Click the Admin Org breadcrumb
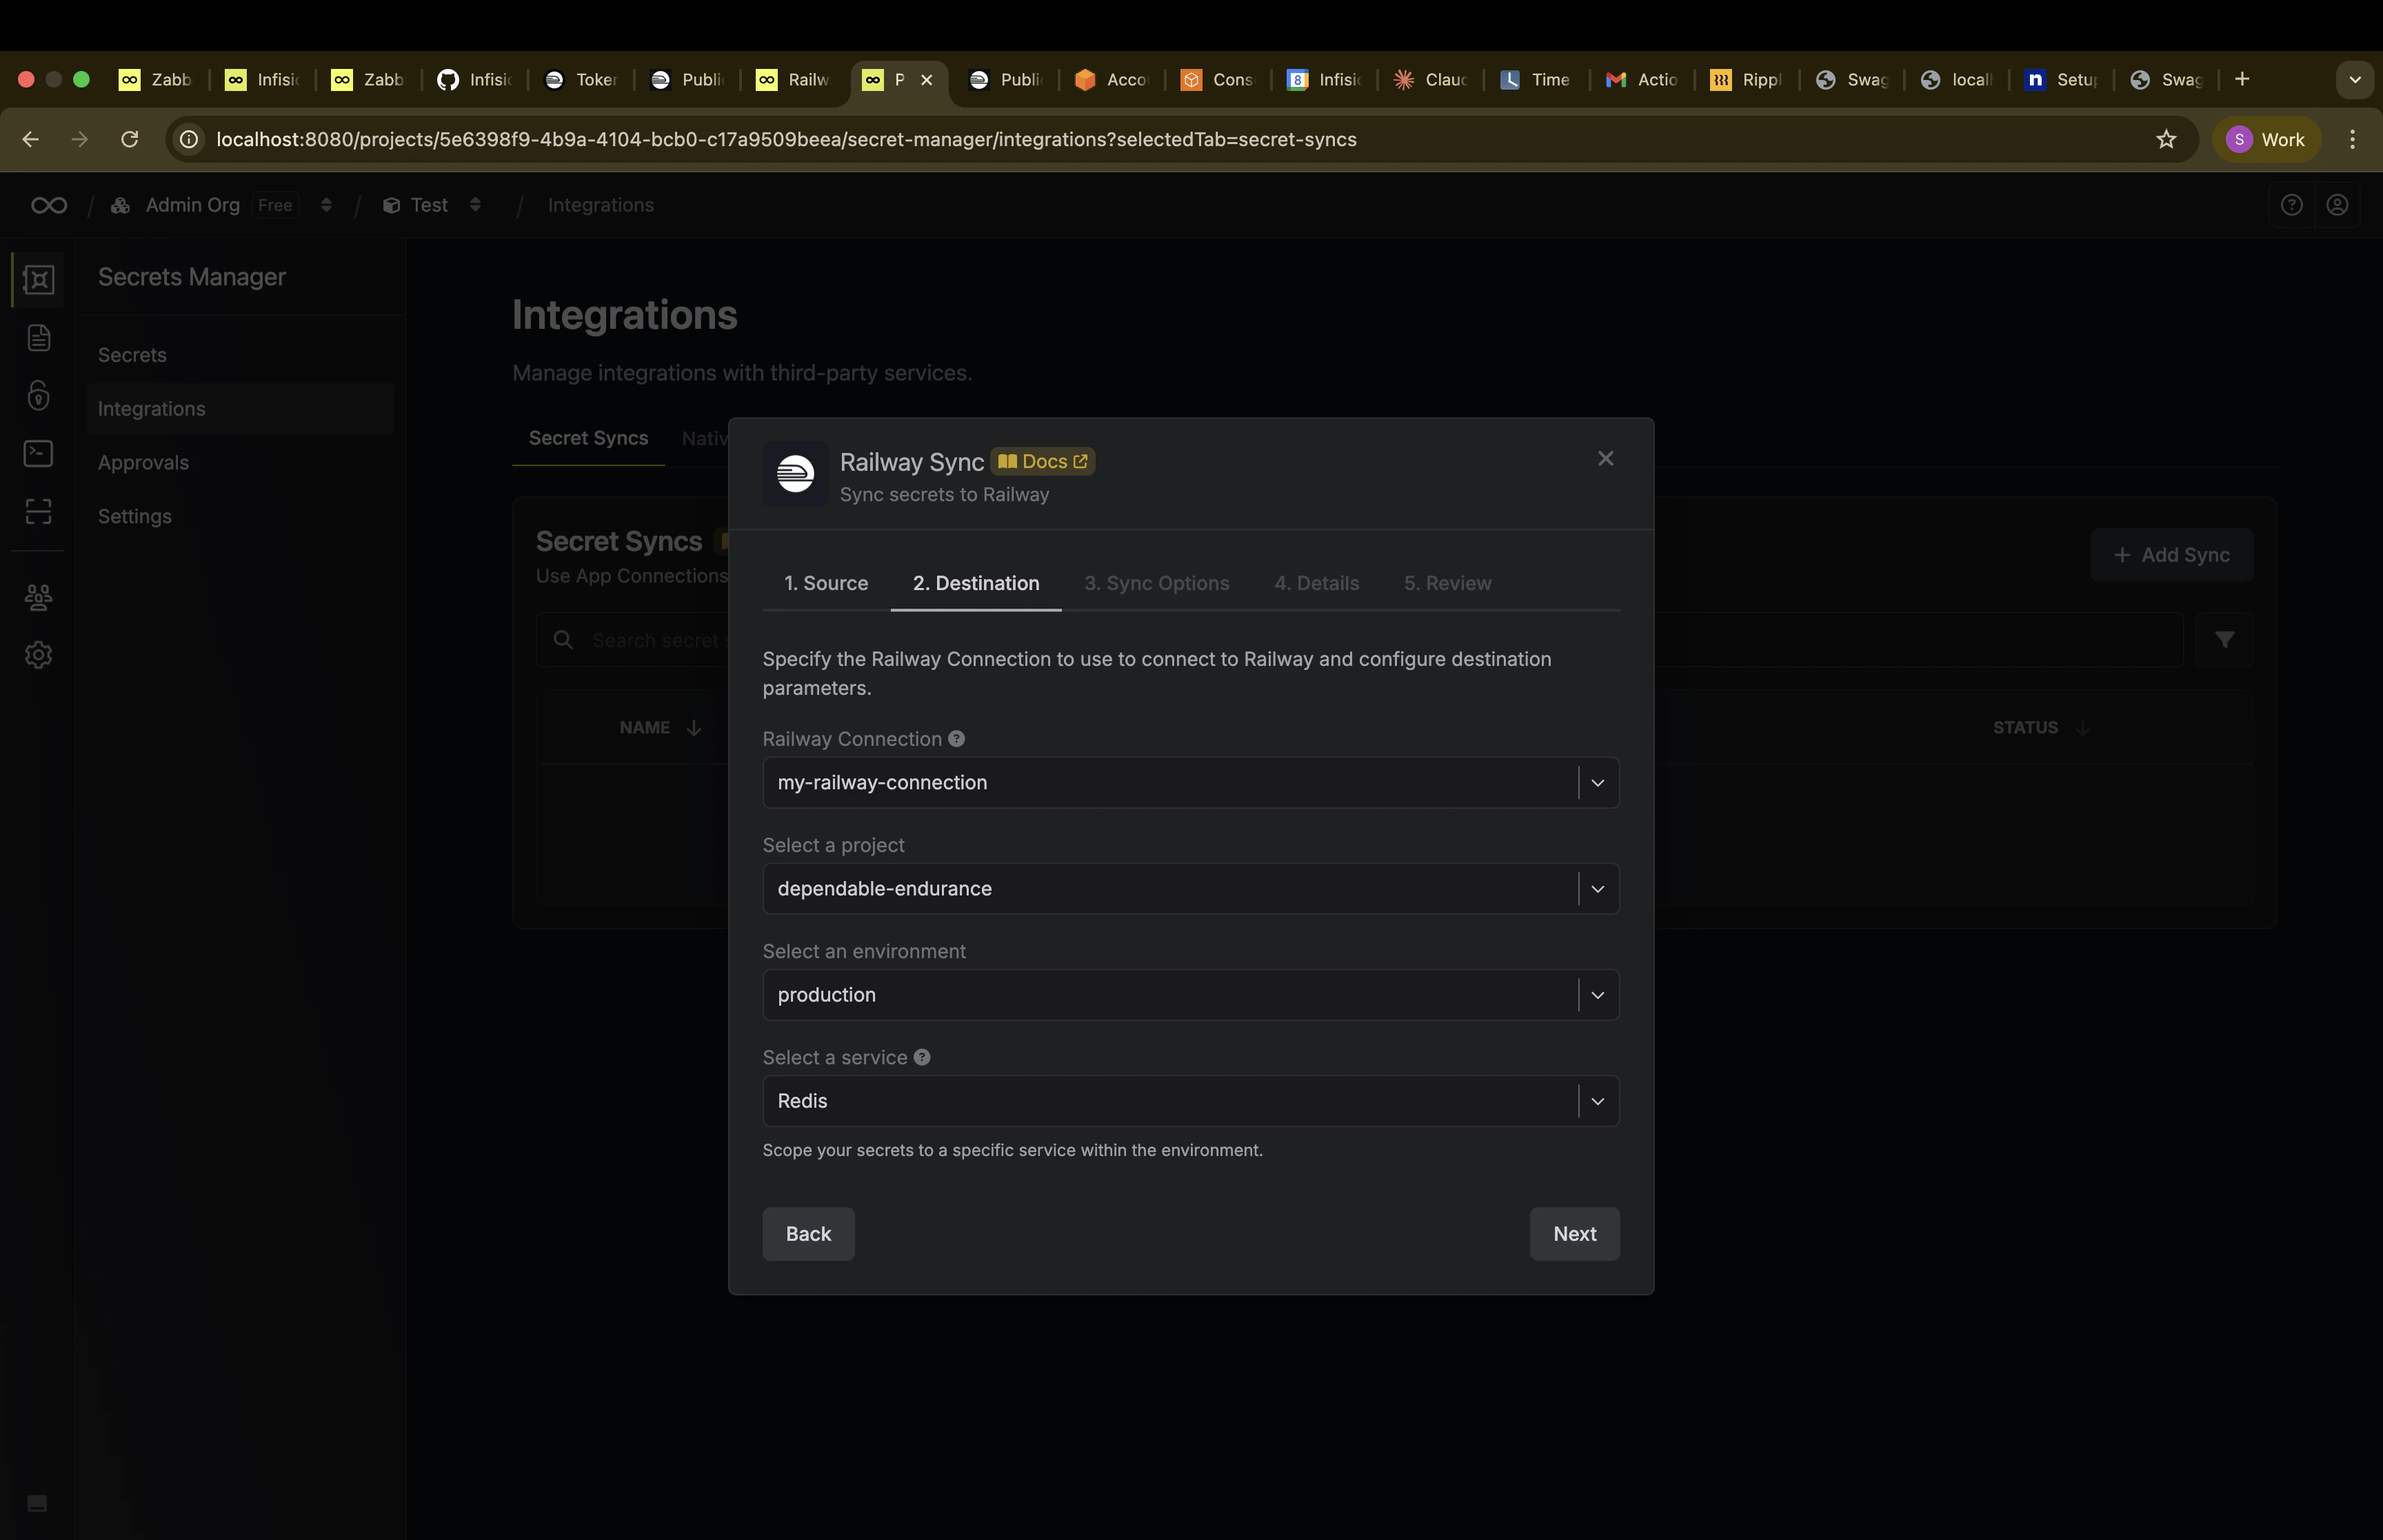The image size is (2383, 1540). [x=193, y=205]
